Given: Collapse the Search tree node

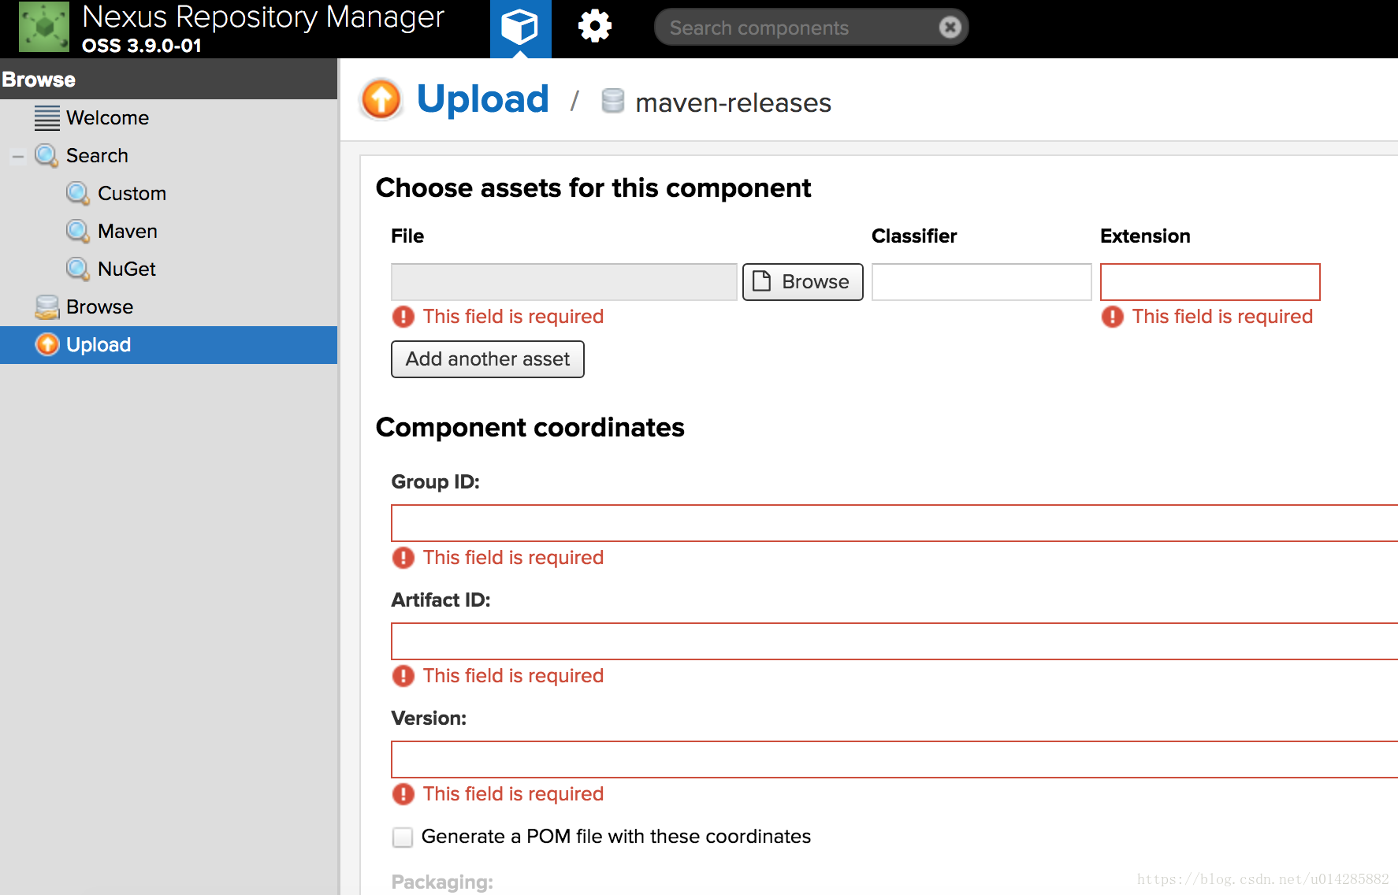Looking at the screenshot, I should (x=17, y=156).
